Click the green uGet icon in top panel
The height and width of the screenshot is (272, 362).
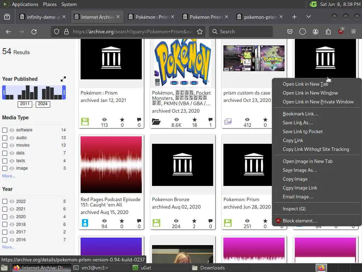tap(313, 4)
